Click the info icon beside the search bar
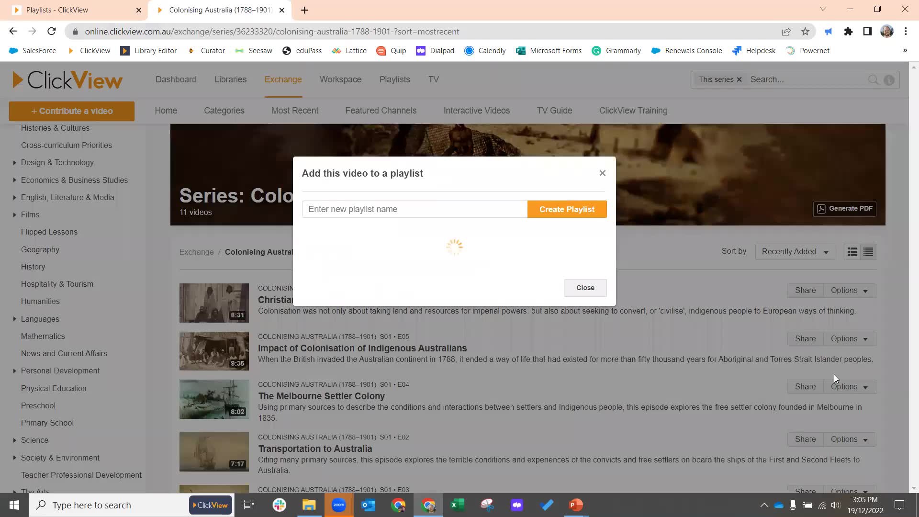Image resolution: width=919 pixels, height=517 pixels. 889,80
